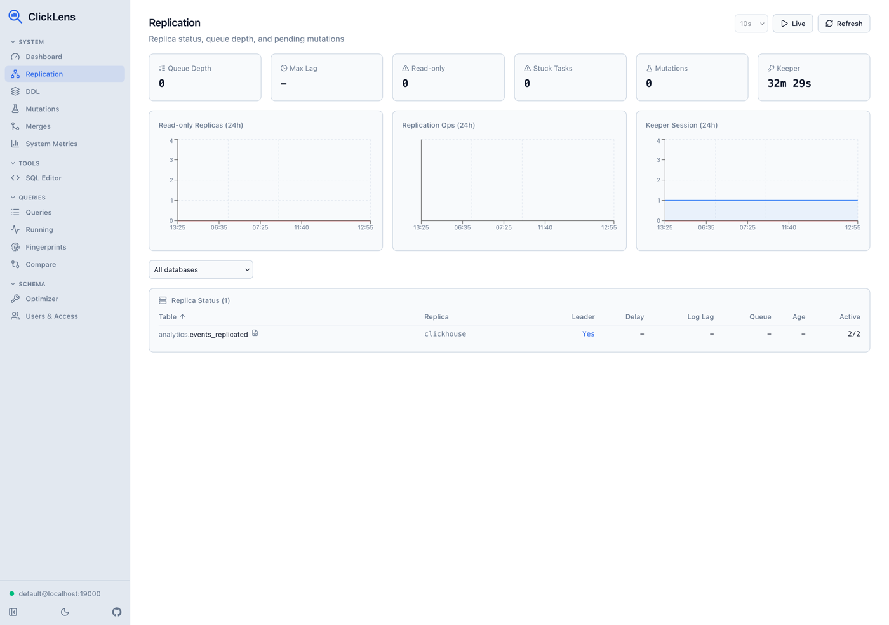The height and width of the screenshot is (625, 889).
Task: Open the Compare page
Action: coord(65,264)
